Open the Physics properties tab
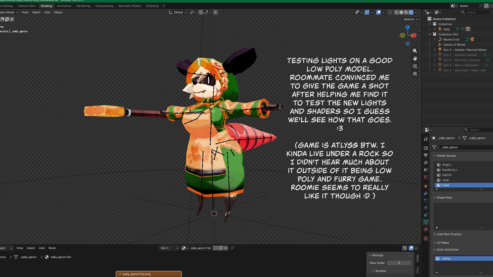The width and height of the screenshot is (493, 277). (x=426, y=208)
